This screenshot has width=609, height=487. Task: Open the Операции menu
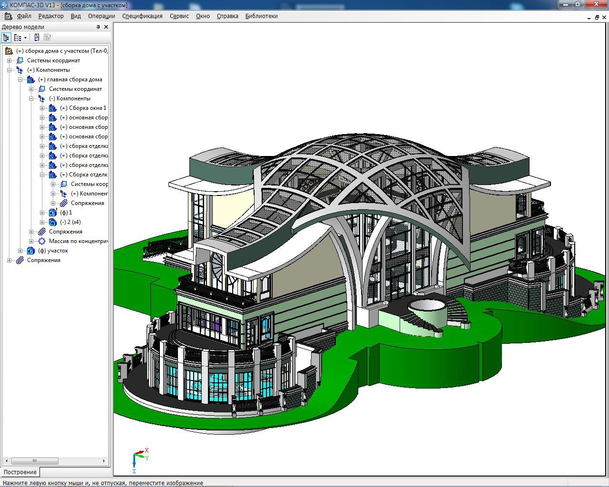101,16
